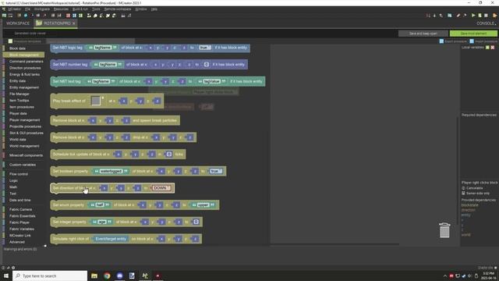Click the green Run client play icon

[473, 16]
